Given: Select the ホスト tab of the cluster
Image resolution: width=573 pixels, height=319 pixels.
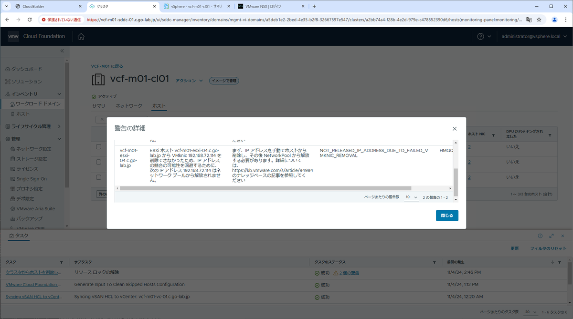Looking at the screenshot, I should click(159, 105).
